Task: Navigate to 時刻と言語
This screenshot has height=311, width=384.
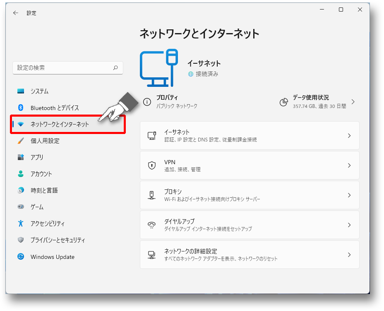Action: (x=68, y=190)
